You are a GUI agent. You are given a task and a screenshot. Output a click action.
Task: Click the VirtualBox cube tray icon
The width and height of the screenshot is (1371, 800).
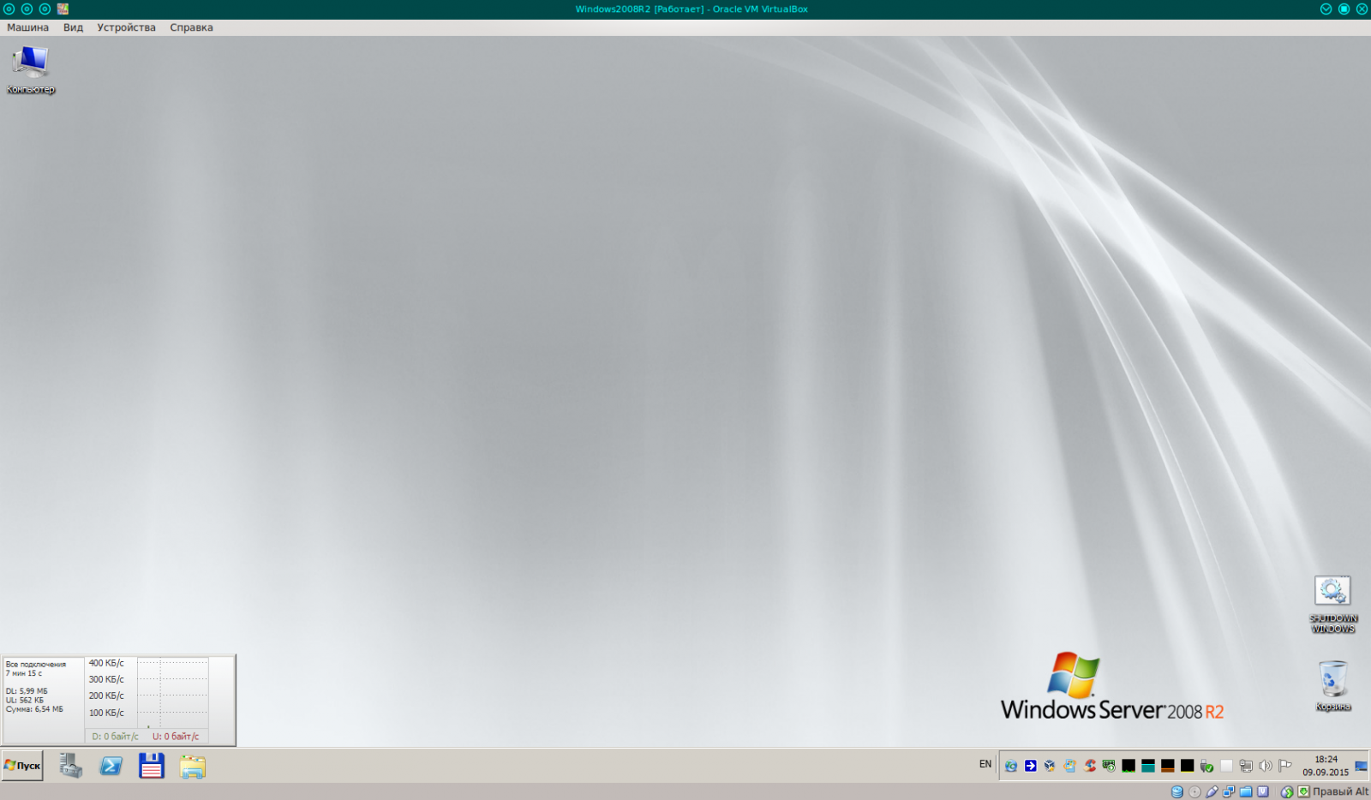1050,766
